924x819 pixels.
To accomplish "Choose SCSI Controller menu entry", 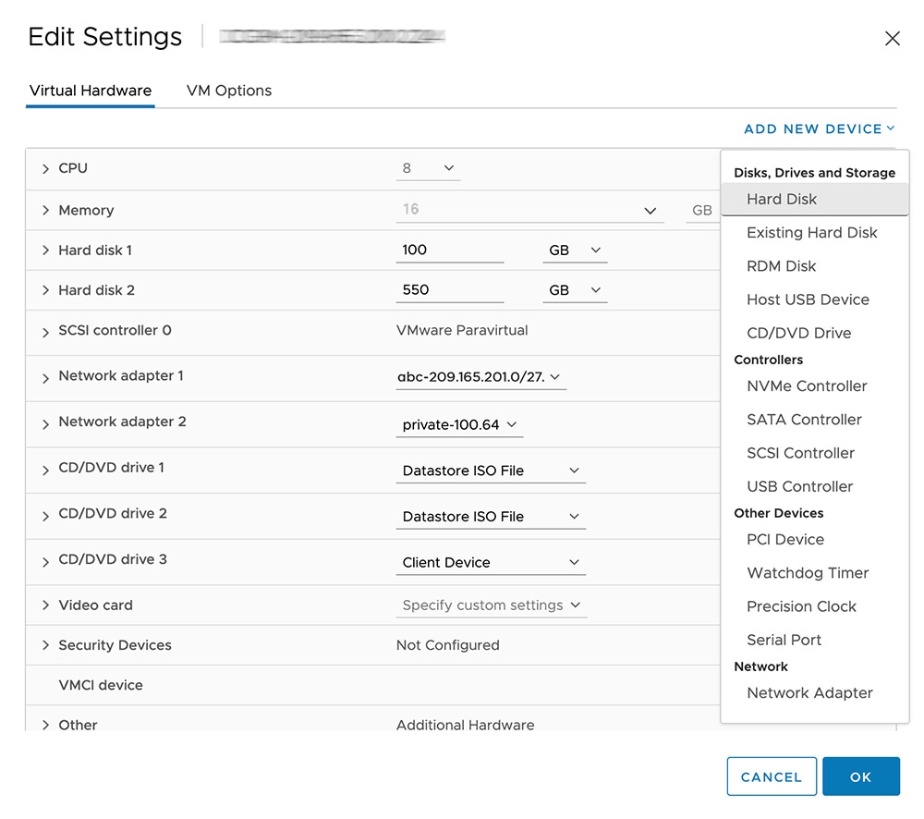I will pyautogui.click(x=800, y=453).
